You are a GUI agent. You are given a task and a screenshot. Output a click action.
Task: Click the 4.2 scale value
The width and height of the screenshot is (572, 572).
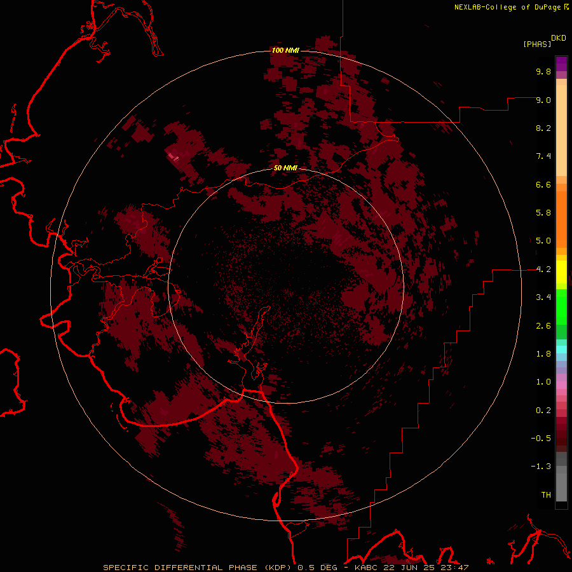543,269
